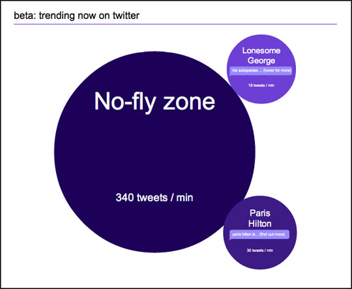The image size is (352, 289).
Task: Click the "paris hilton is..." tweet snippet
Action: point(245,234)
